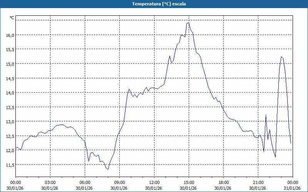308x192 pixels.
Task: Click the lowest curve point near 08:00
Action: point(108,169)
